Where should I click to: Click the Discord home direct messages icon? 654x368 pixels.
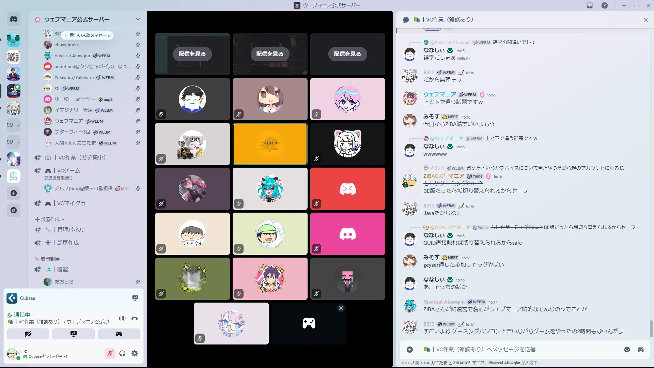point(14,19)
